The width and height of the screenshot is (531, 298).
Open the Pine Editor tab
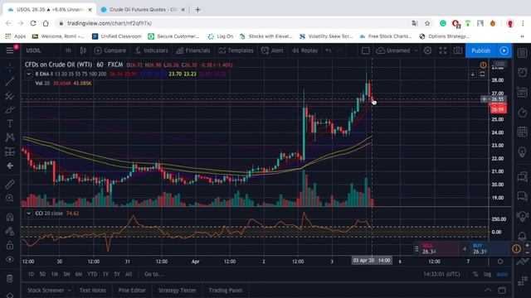132,291
